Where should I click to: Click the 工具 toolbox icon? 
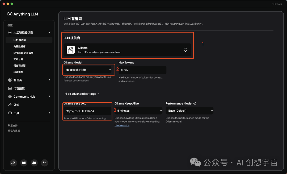pyautogui.click(x=10, y=113)
